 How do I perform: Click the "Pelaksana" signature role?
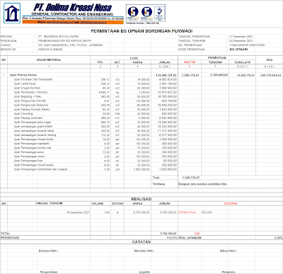pyautogui.click(x=229, y=272)
